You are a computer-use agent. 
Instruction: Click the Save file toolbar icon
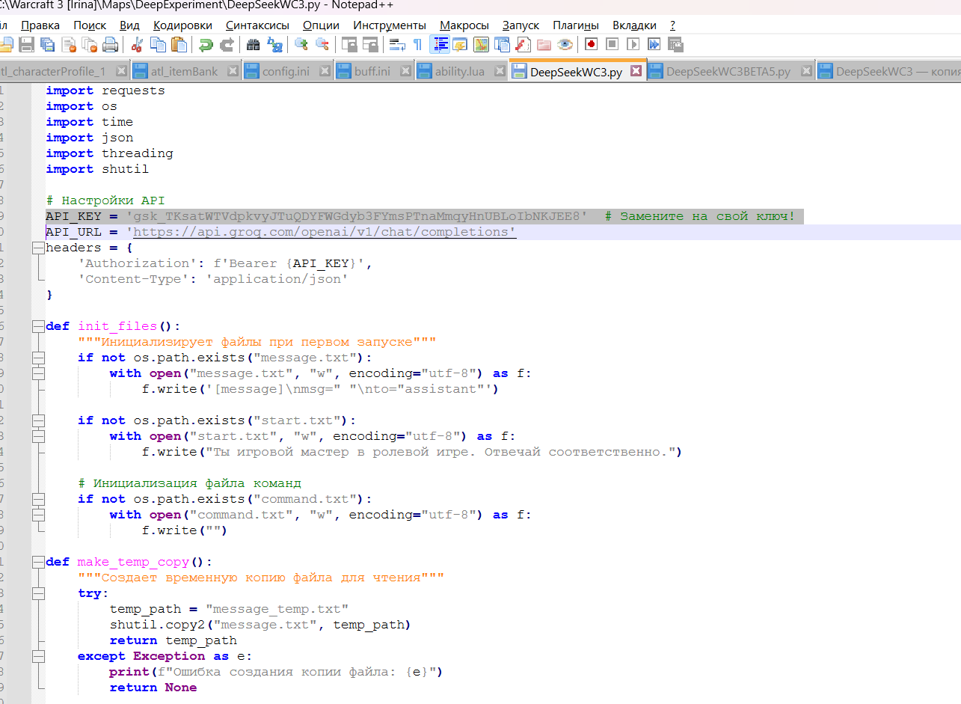coord(27,45)
